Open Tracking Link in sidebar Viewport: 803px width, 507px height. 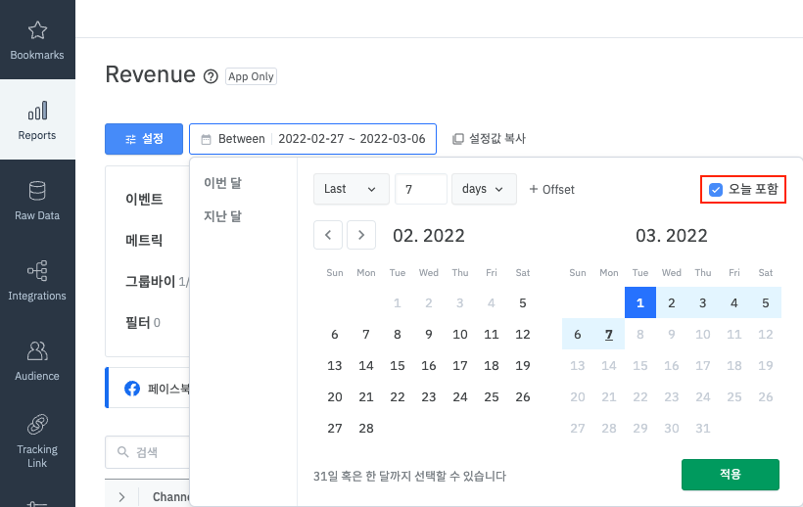[x=37, y=441]
